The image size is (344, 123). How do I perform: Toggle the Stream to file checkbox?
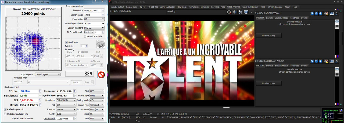(x=67, y=61)
